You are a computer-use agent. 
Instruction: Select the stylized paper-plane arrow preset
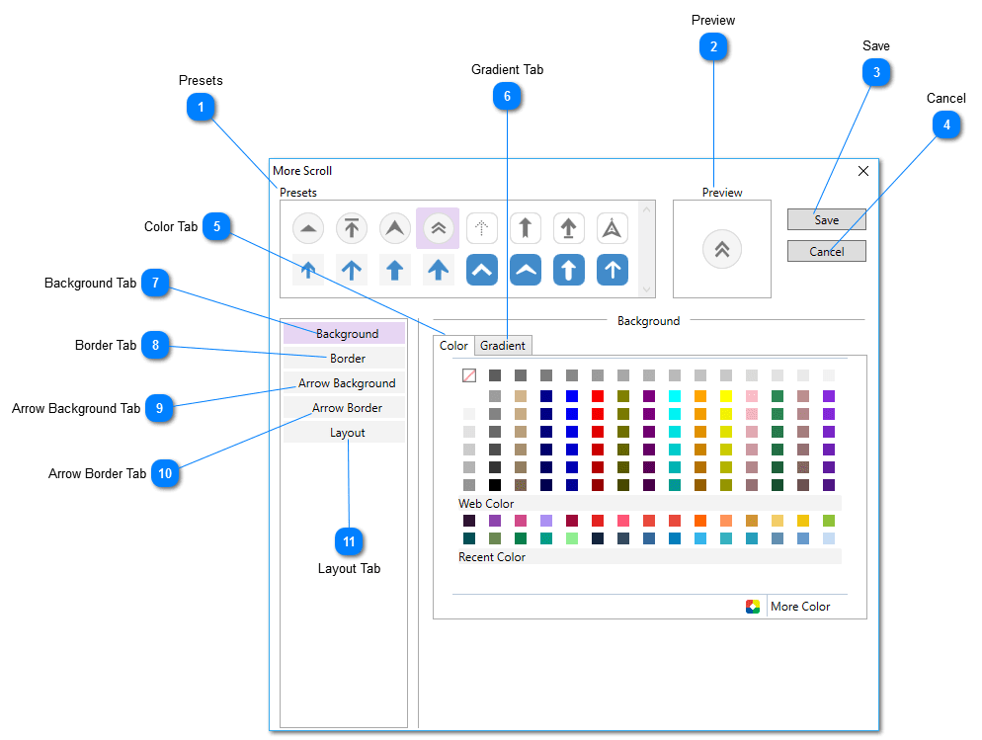(613, 228)
